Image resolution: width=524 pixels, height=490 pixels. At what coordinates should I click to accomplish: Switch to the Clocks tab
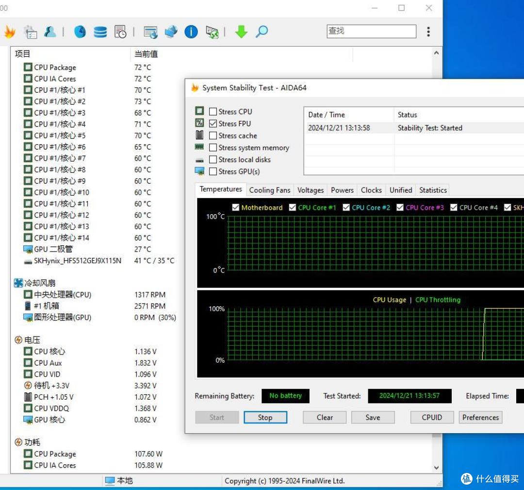pyautogui.click(x=371, y=190)
